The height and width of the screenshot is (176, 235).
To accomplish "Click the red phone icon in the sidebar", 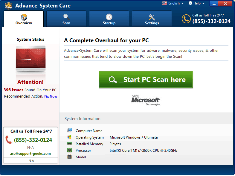I will (8, 140).
